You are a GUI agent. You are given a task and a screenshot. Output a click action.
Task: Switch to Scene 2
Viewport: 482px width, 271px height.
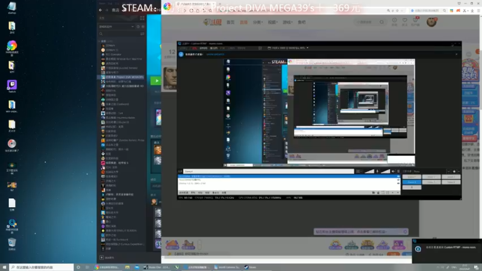click(x=431, y=177)
